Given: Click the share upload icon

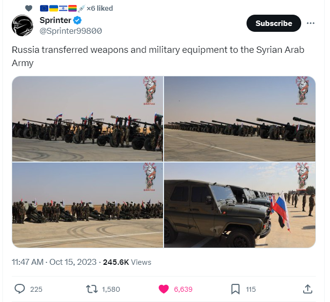Looking at the screenshot, I should point(308,289).
